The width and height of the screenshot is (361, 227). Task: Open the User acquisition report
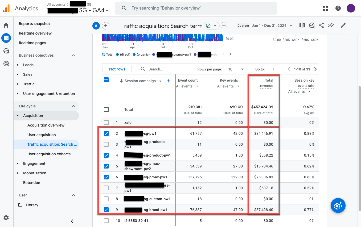pos(42,135)
